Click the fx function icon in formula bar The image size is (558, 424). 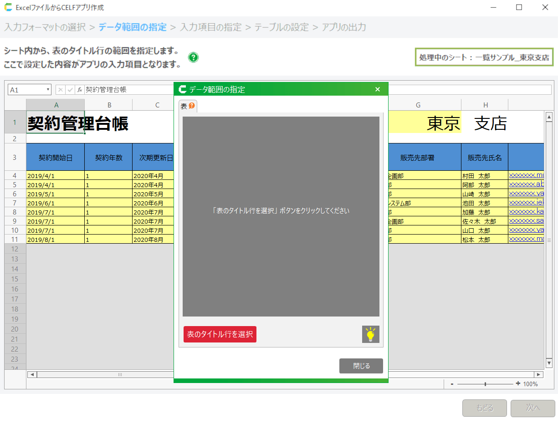click(80, 90)
